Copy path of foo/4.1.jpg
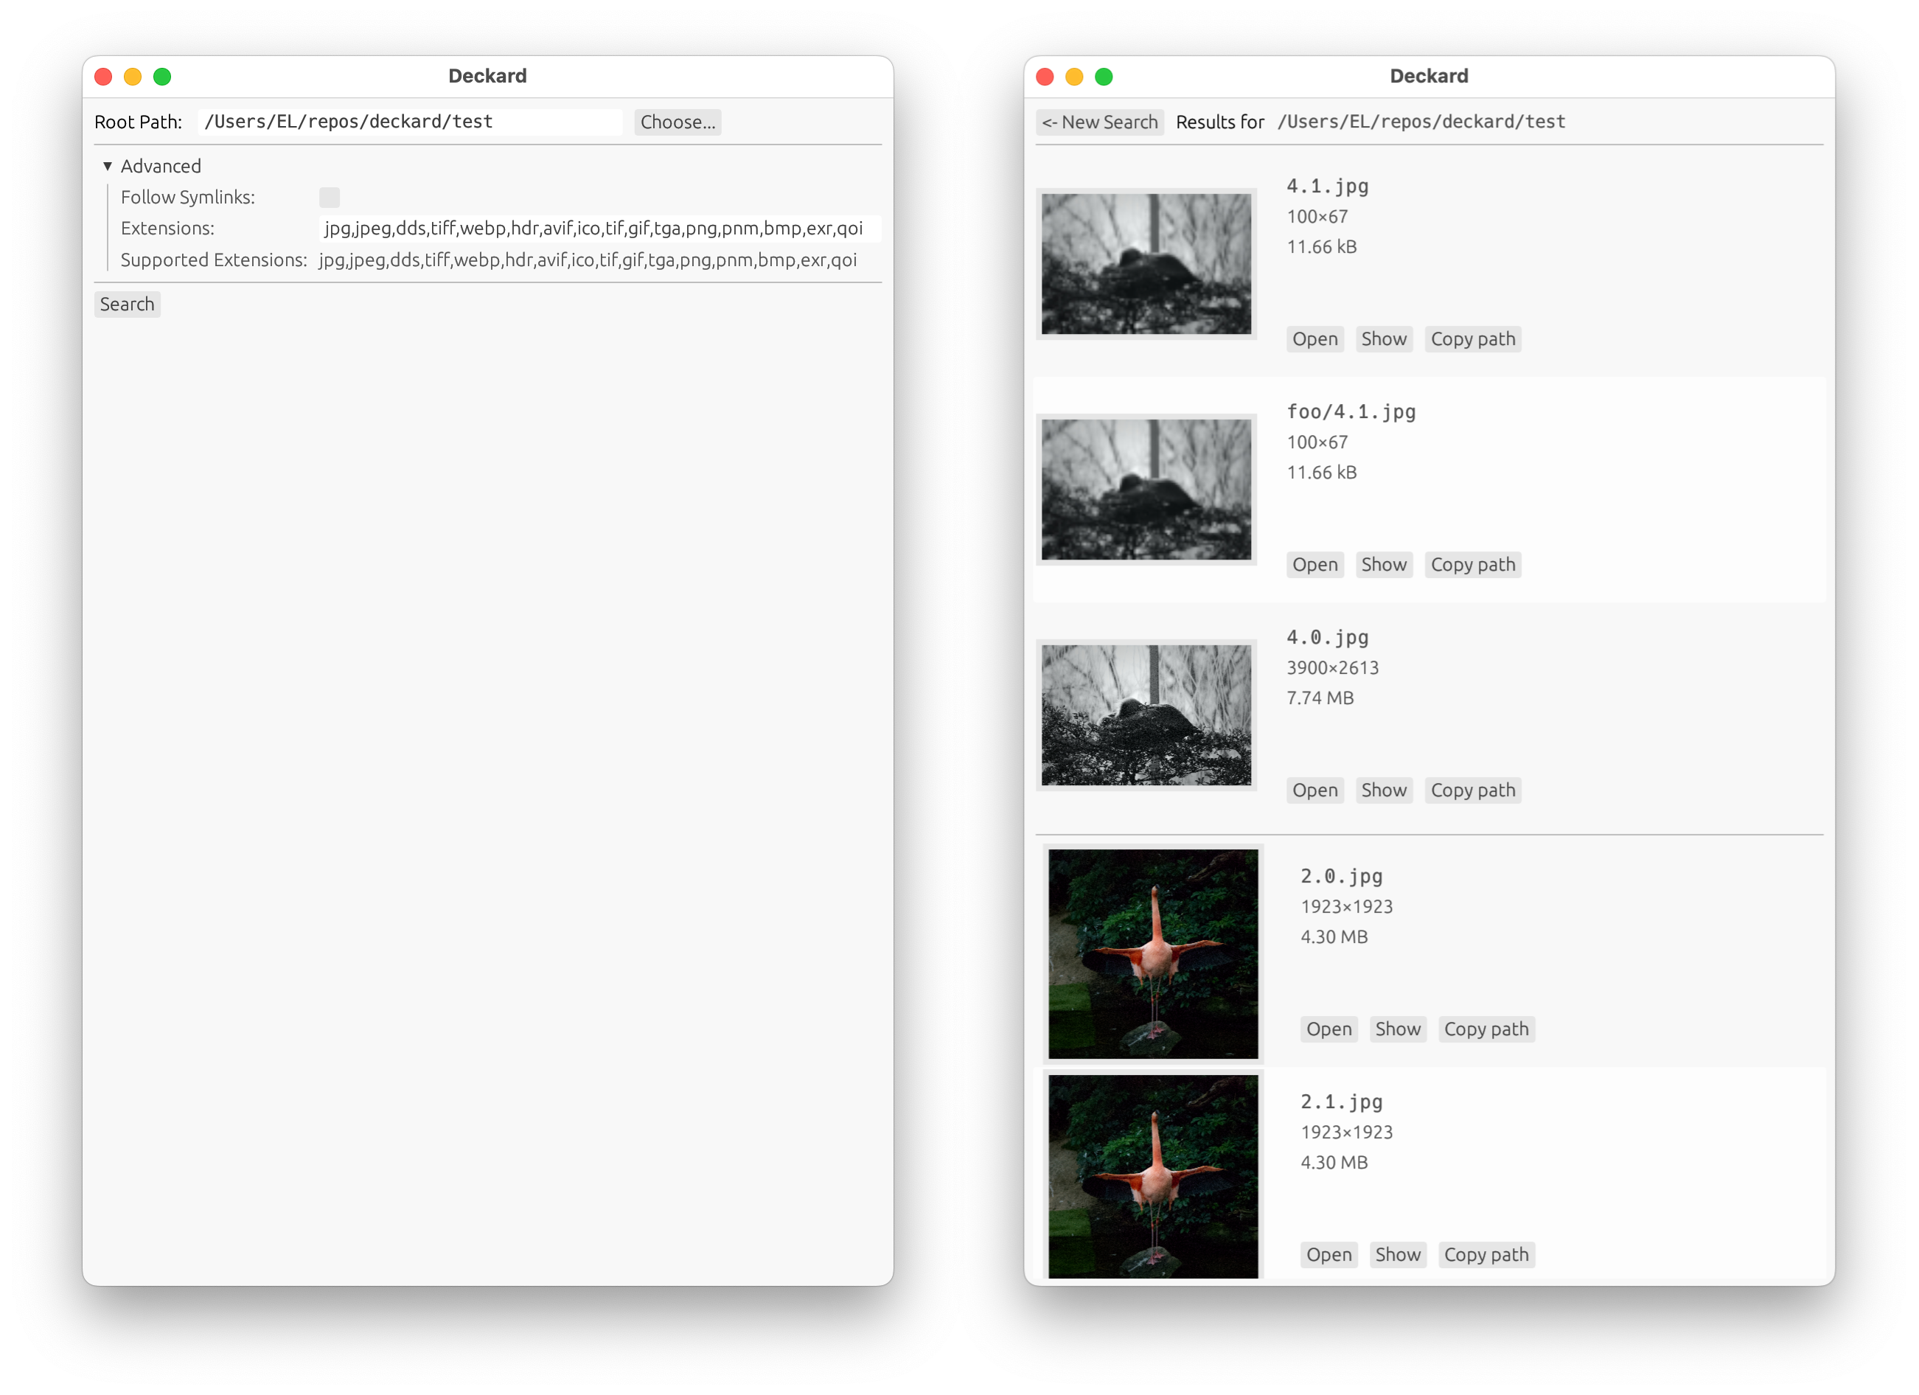Viewport: 1919px width, 1395px height. (x=1472, y=565)
